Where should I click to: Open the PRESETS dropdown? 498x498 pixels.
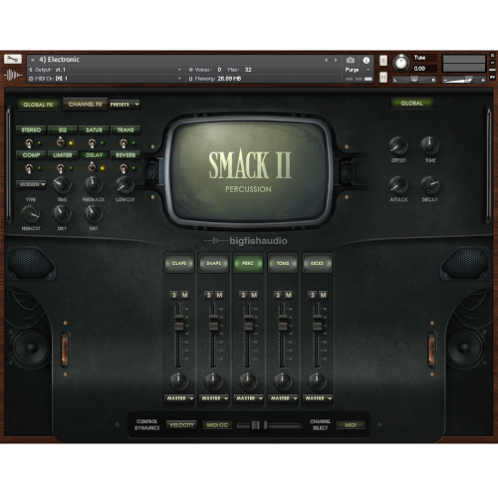pyautogui.click(x=124, y=105)
